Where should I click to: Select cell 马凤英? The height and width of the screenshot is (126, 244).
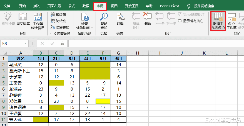pos(21,65)
